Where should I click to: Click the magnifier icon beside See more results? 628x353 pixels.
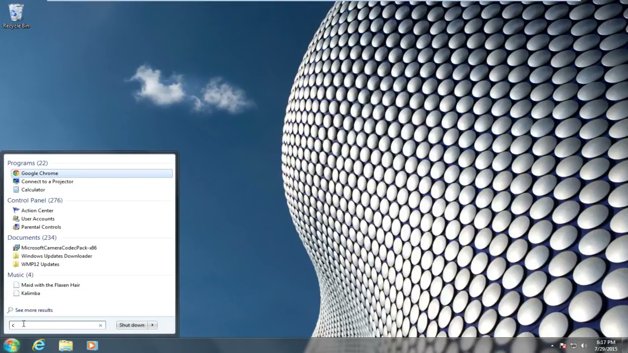10,310
